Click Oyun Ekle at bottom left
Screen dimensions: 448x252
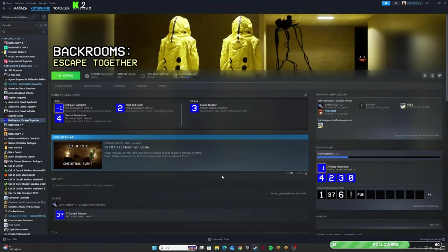[x=10, y=239]
